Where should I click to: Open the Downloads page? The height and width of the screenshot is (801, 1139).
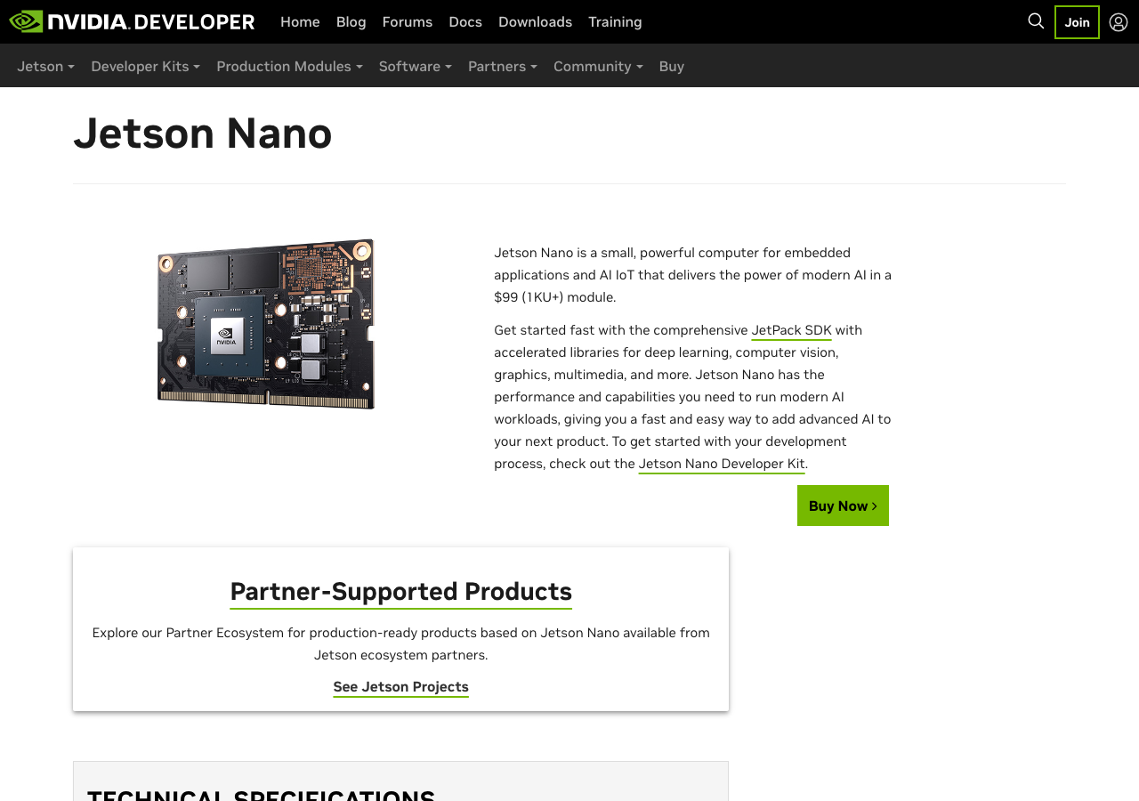tap(535, 21)
